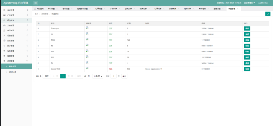Close the 等级设置 tab with its X
The image size is (273, 126).
click(x=72, y=9)
